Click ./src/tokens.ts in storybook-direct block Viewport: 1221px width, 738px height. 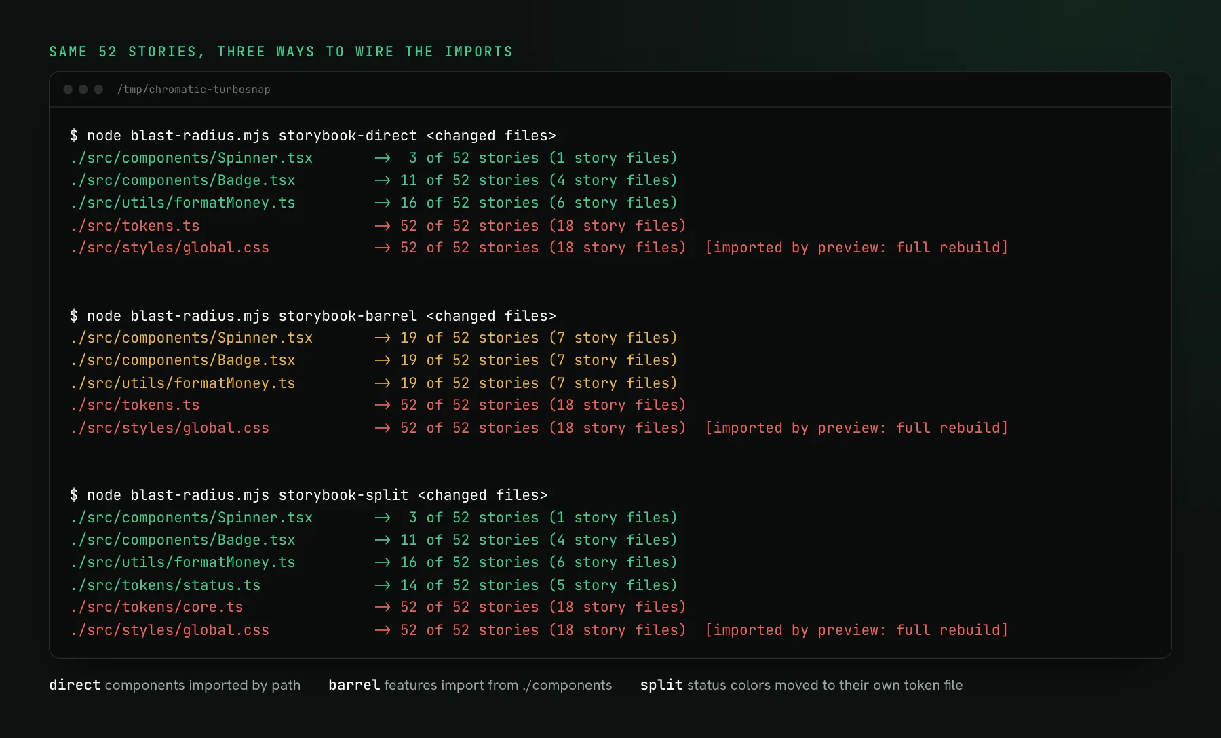(x=134, y=226)
